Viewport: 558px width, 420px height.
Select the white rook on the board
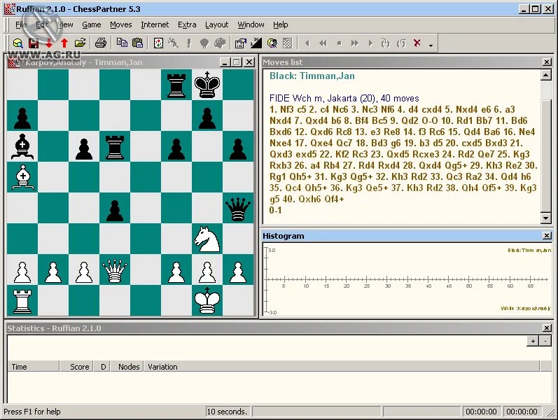click(x=22, y=301)
